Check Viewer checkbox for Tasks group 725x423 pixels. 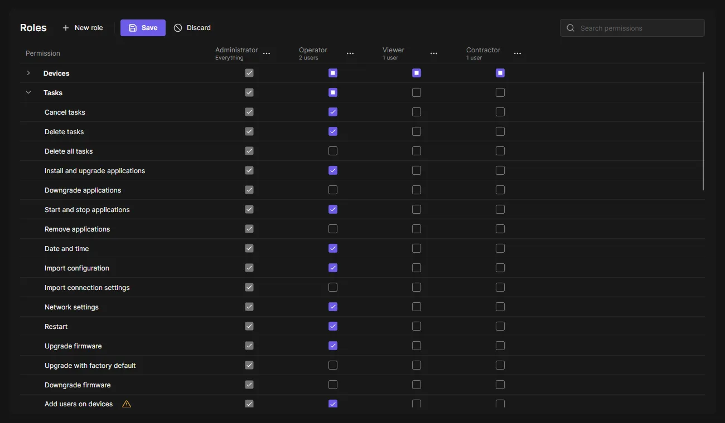pos(417,92)
